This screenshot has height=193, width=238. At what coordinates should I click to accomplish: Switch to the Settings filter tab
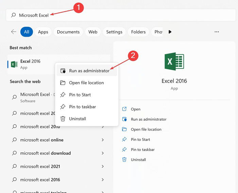(x=114, y=32)
